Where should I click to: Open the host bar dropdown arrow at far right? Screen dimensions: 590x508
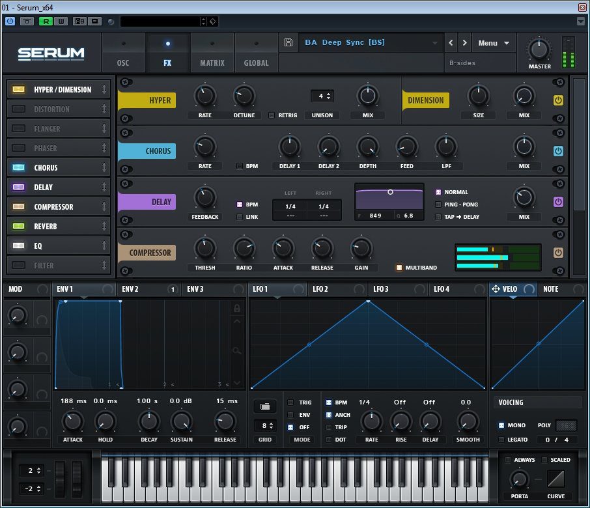click(581, 21)
